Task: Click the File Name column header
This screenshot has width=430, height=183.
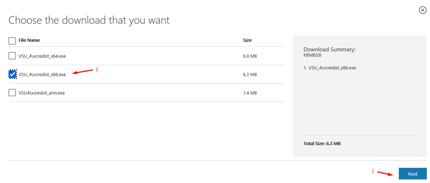Action: [x=29, y=40]
